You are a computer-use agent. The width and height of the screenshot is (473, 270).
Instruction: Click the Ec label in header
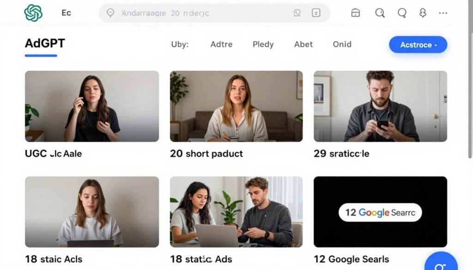(66, 12)
